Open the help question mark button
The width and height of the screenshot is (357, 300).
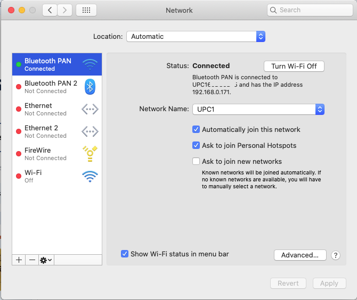click(335, 255)
